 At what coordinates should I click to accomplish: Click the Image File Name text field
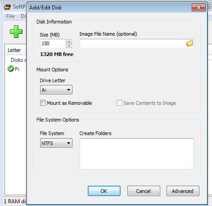pyautogui.click(x=133, y=43)
